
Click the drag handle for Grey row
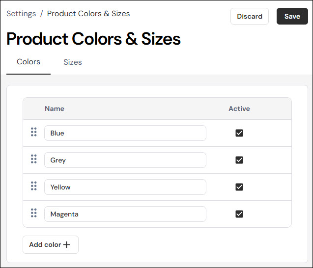[x=34, y=159]
